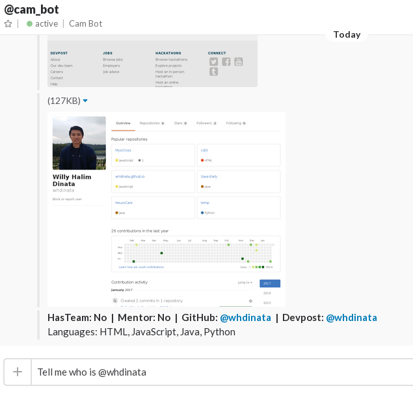Screen dimensions: 413x399
Task: Open the Devpost @whdinata link
Action: [x=351, y=318]
